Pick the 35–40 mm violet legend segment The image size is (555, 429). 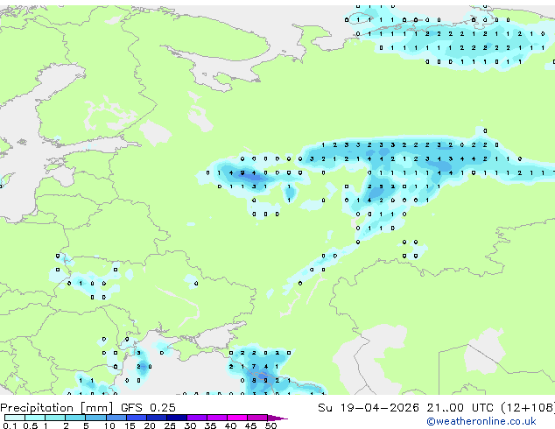click(217, 418)
